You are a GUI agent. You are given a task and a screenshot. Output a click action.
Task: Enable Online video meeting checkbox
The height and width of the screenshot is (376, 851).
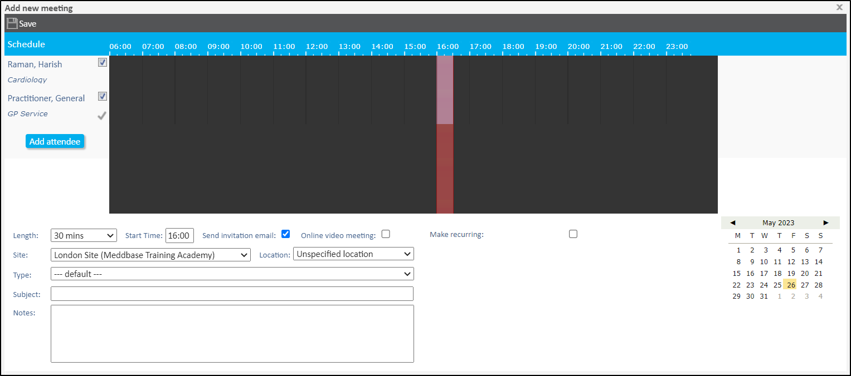coord(386,234)
